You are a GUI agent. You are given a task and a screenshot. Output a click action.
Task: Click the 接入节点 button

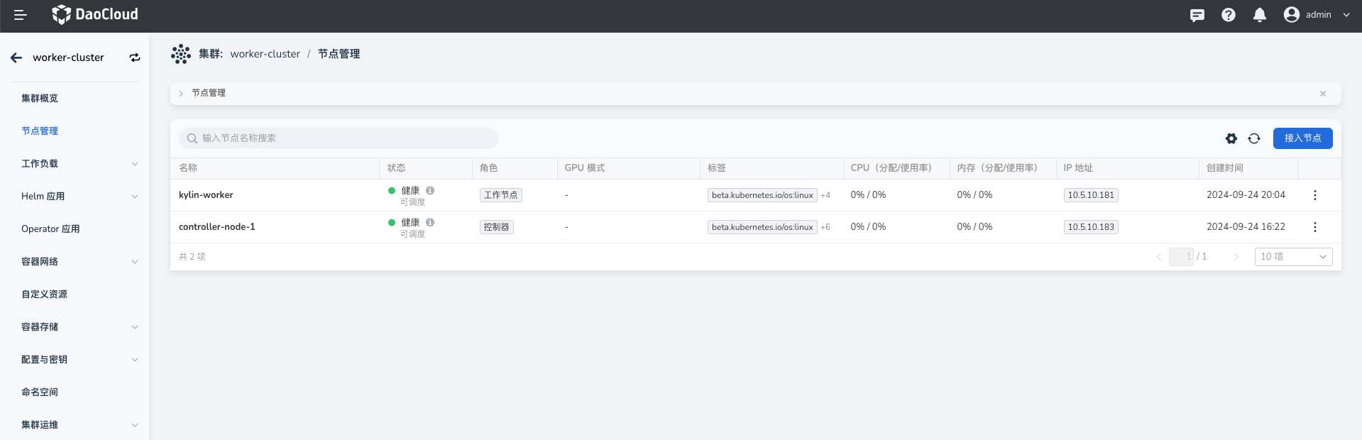point(1302,138)
